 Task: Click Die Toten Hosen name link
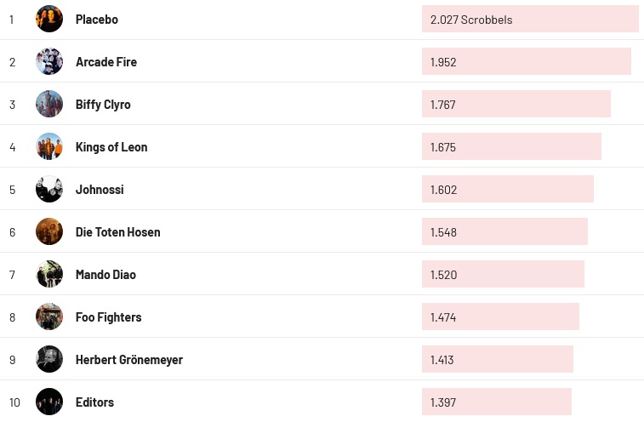point(118,232)
